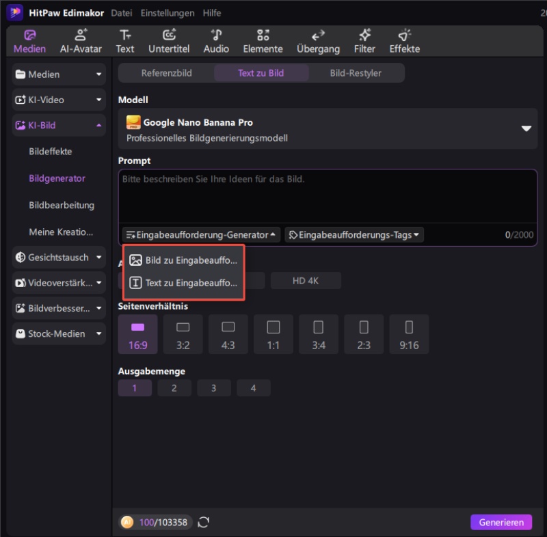This screenshot has height=537, width=547.
Task: Open Meine Kreatio... in the sidebar
Action: coord(61,232)
